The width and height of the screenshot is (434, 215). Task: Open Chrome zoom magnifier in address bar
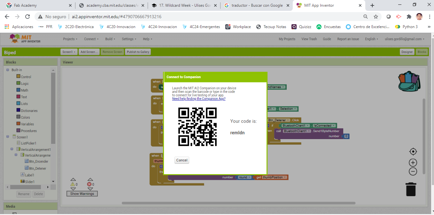pos(366,17)
